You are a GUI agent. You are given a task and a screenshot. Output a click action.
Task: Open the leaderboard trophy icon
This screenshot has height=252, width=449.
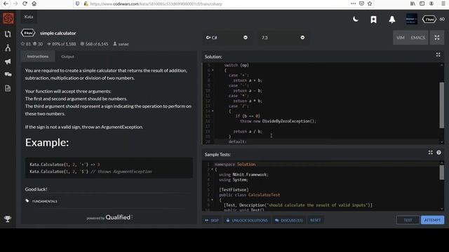pos(8,219)
